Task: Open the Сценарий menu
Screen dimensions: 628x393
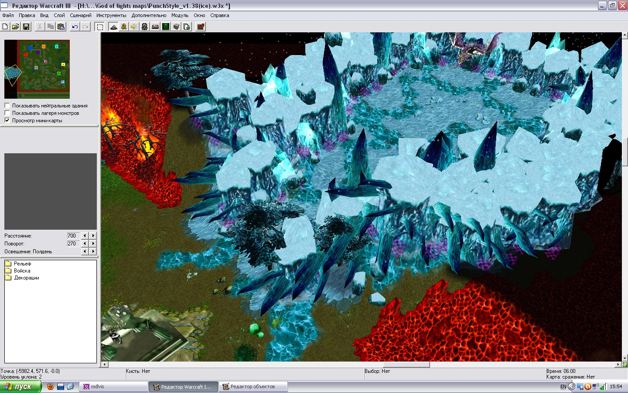Action: coord(81,15)
